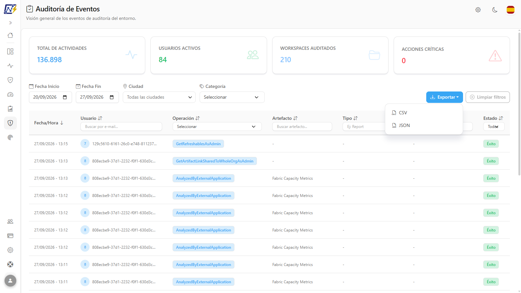Open the users group icon in the sidebar

10,221
